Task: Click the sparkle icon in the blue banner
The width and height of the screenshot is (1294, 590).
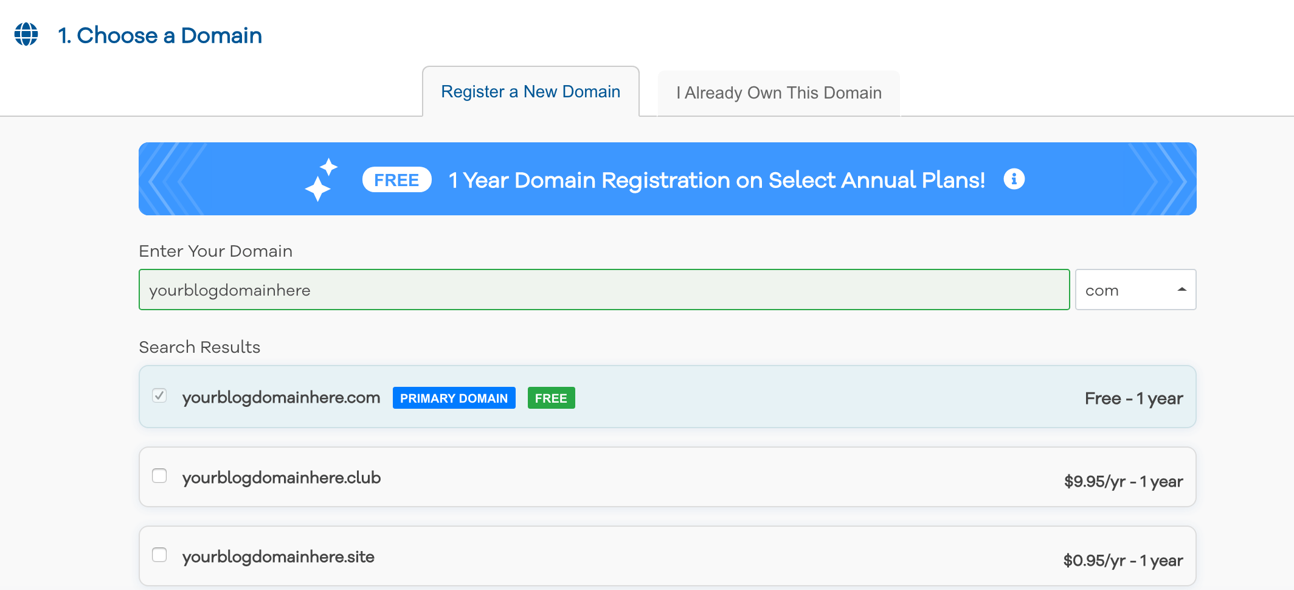Action: (x=323, y=178)
